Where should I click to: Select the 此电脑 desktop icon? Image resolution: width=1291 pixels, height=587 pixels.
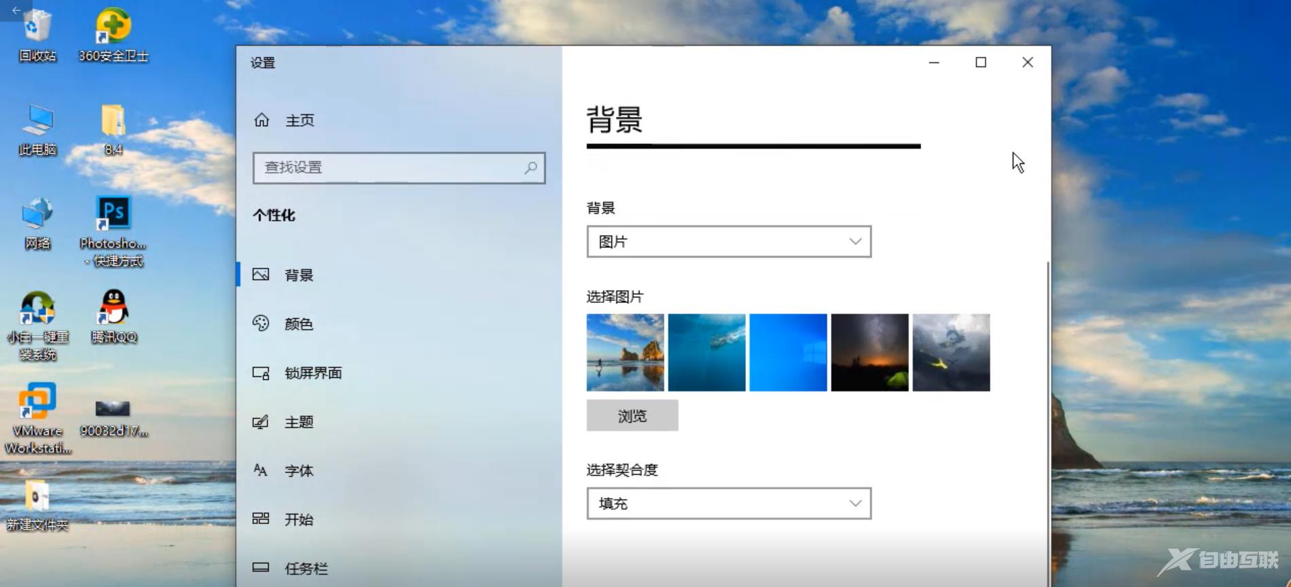point(37,130)
